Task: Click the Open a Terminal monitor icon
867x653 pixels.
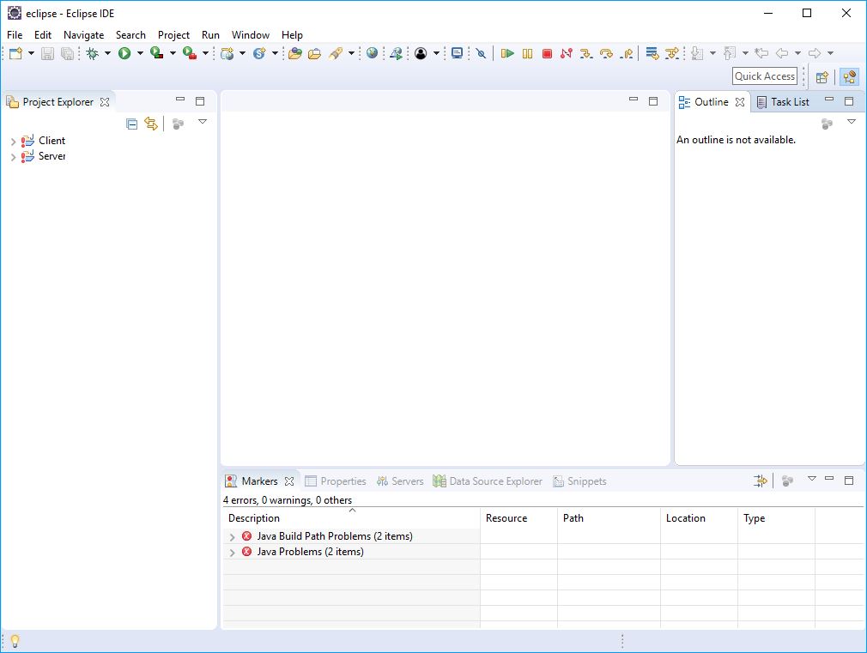Action: point(457,53)
